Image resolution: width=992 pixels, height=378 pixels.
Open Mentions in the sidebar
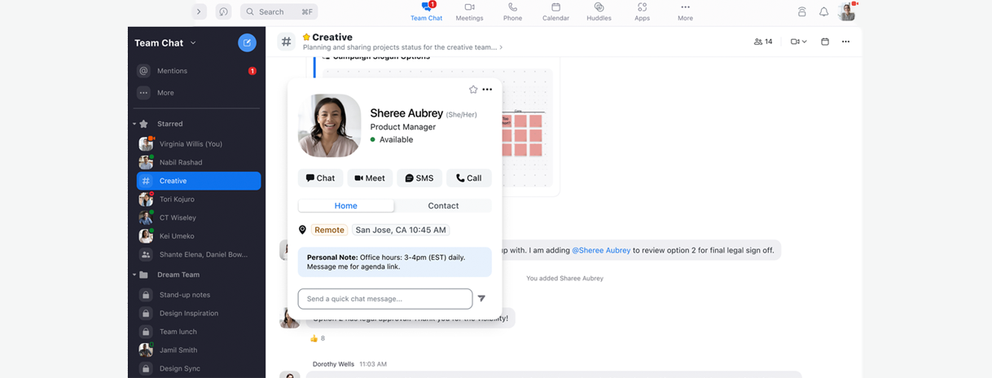(x=196, y=71)
